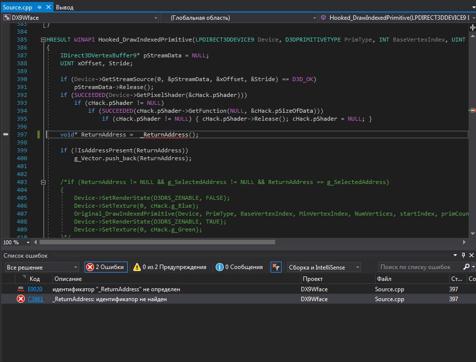The width and height of the screenshot is (476, 362).
Task: Open the Все решение scope dropdown
Action: click(42, 267)
